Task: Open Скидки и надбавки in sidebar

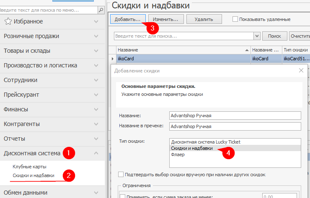Action: point(34,175)
